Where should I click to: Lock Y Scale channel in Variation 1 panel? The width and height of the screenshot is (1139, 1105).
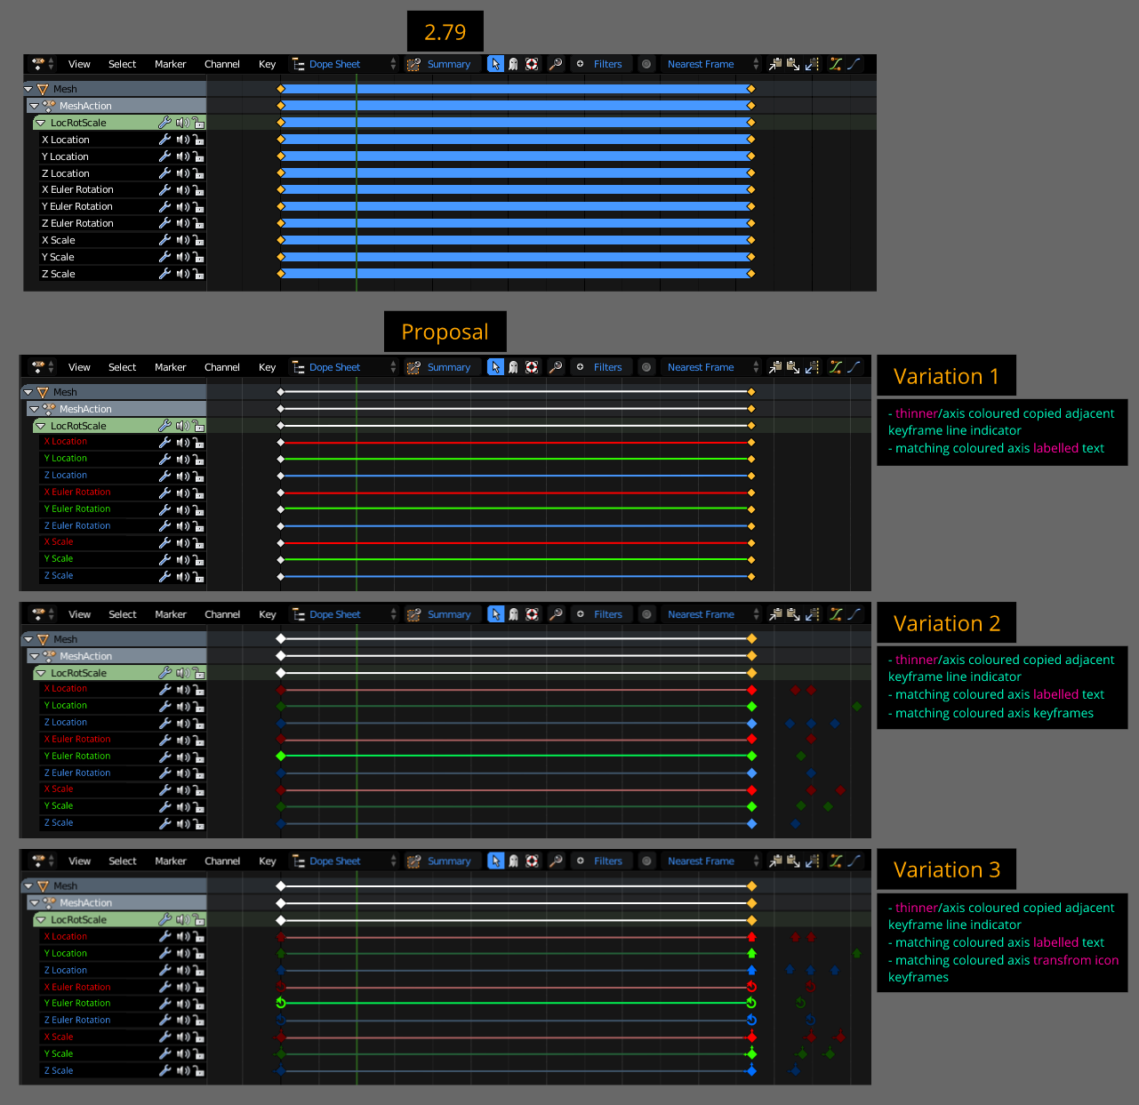tap(198, 560)
